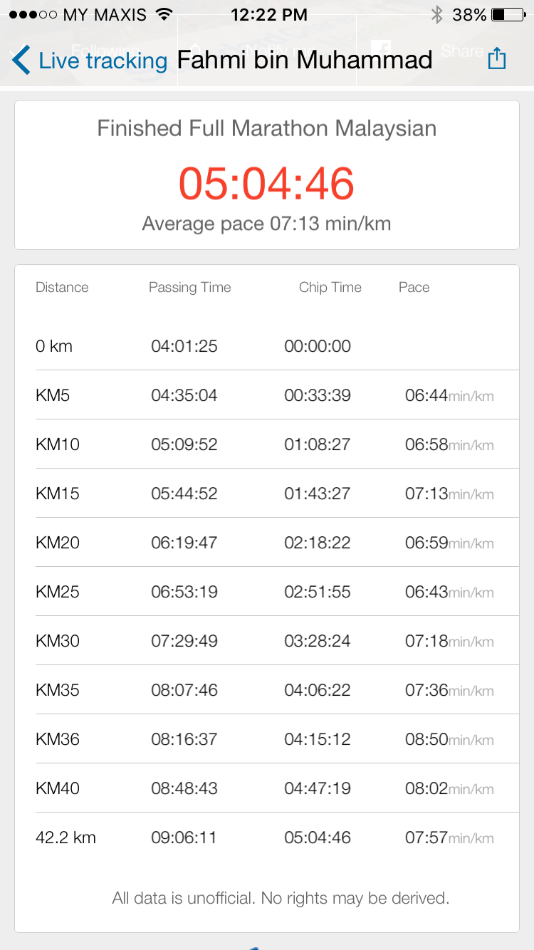Tap the back chevron arrow

click(x=21, y=61)
